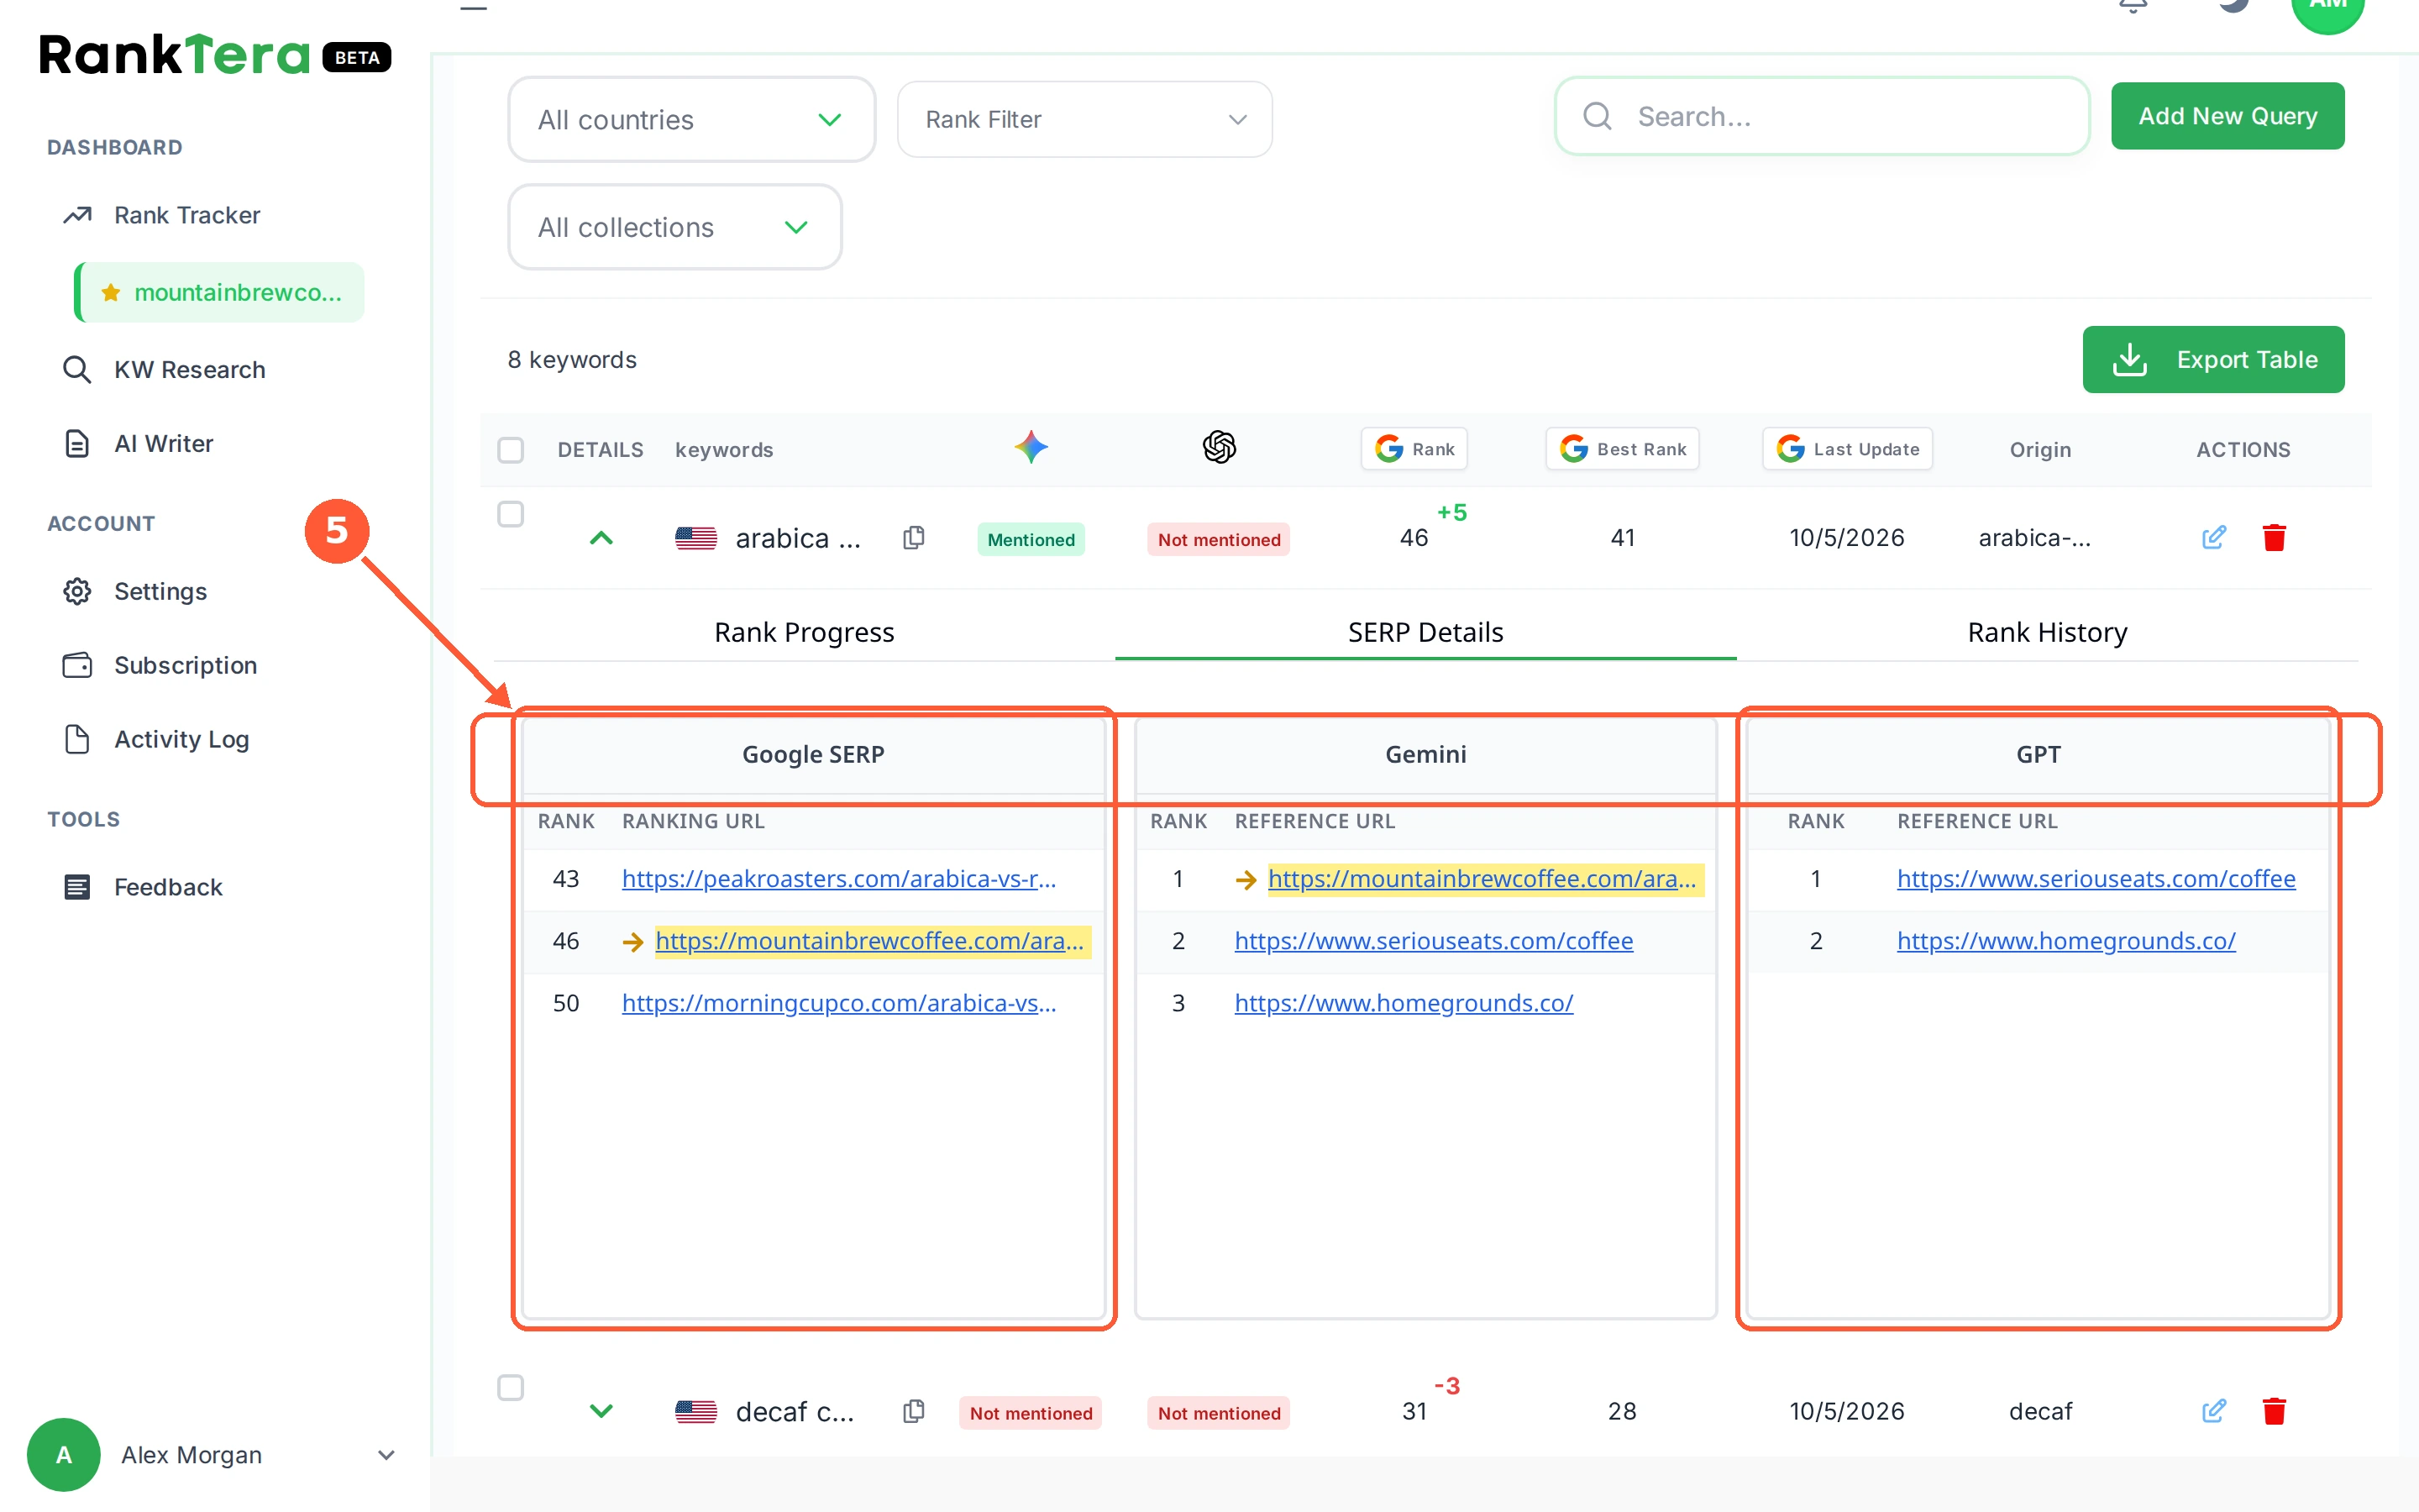Expand the decaf keyword details
Screen dimensions: 2419x1512
601,1411
